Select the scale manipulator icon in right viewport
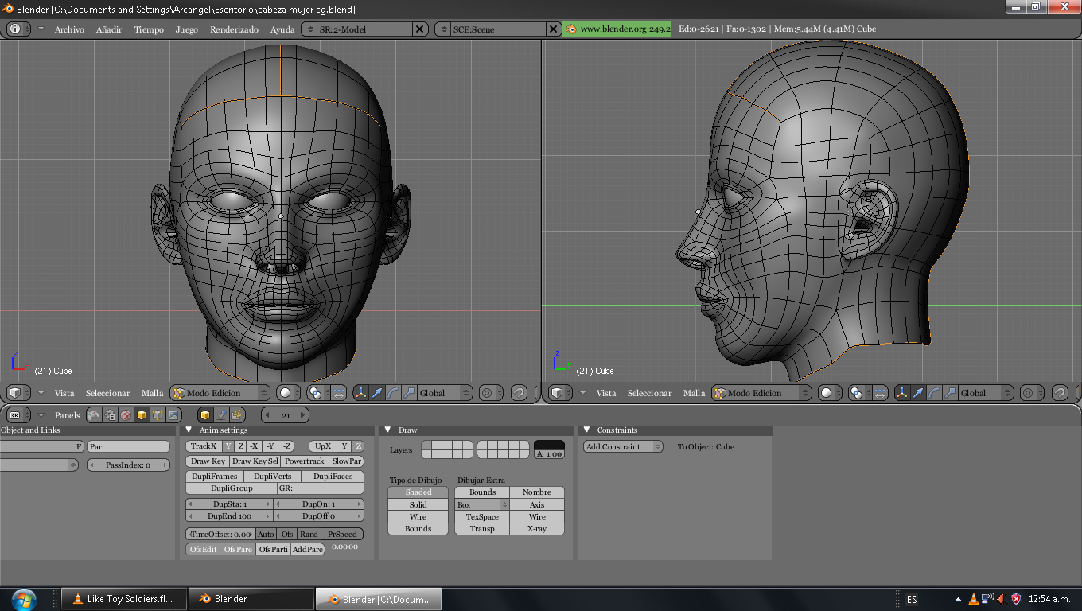 (950, 393)
